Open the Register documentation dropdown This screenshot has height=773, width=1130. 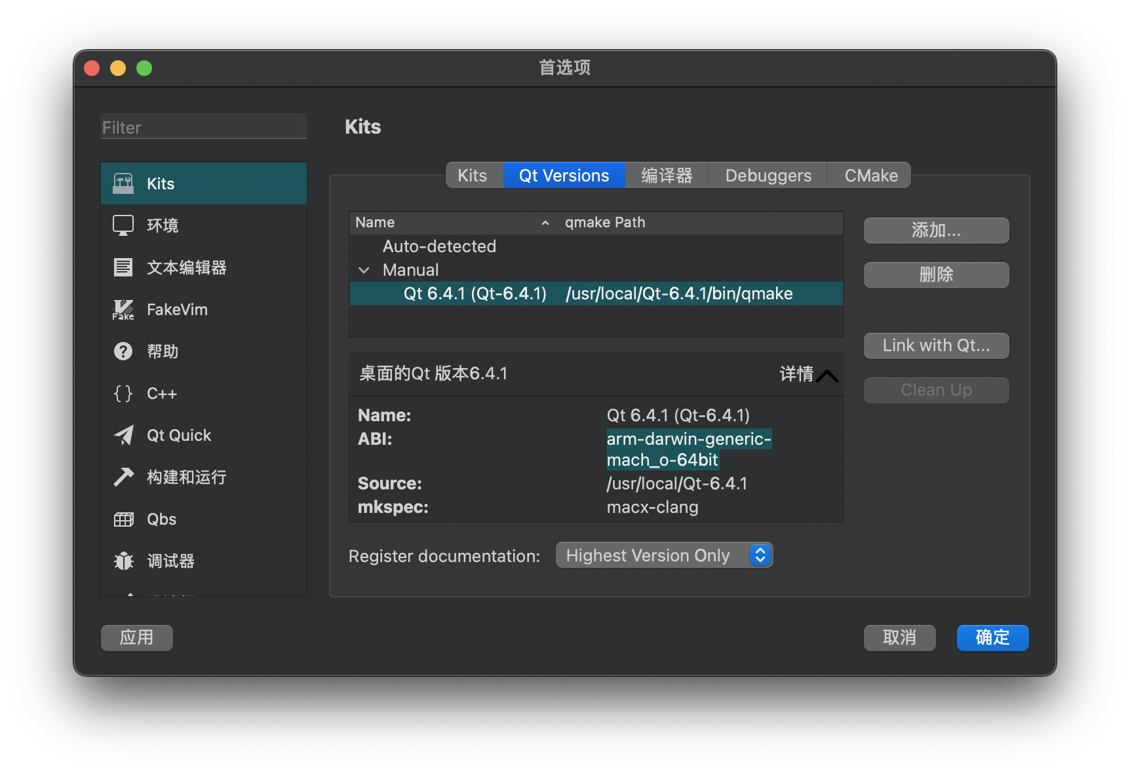point(664,556)
